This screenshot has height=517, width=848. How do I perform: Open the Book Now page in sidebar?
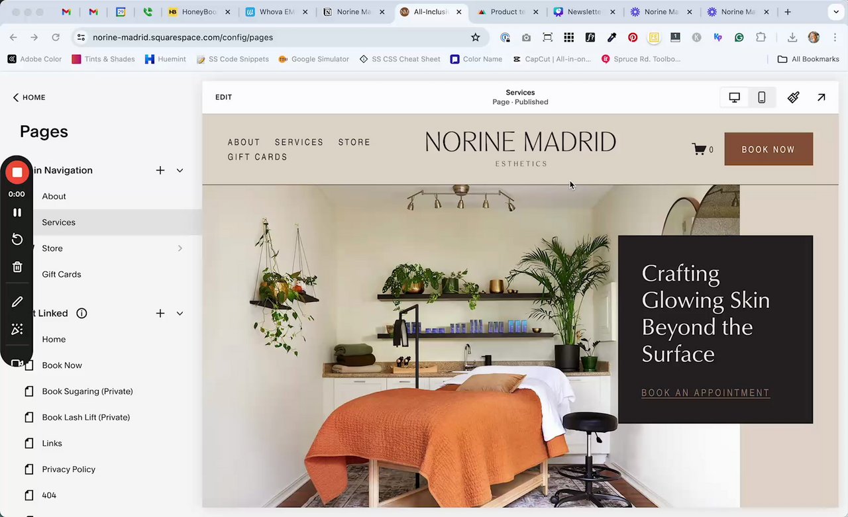click(x=62, y=365)
